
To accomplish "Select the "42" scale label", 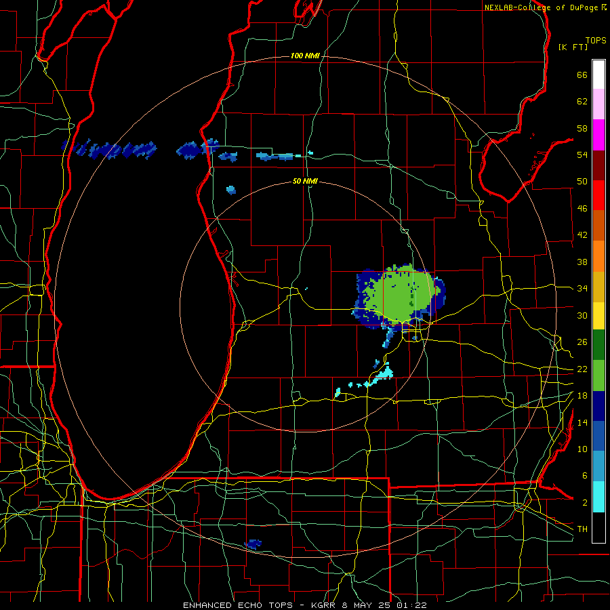I will point(582,235).
